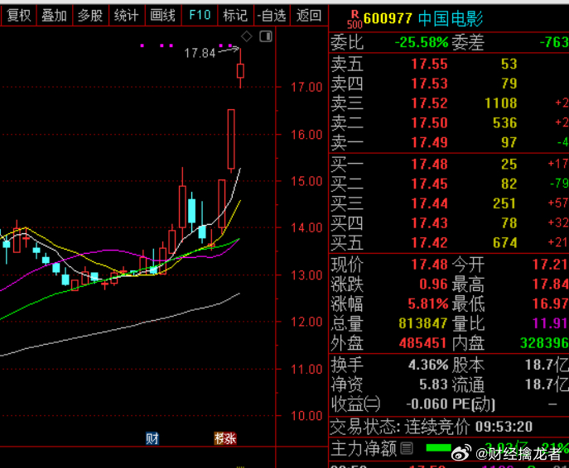This screenshot has height=468, width=569.
Task: Click the 17.84 high price label on chart
Action: pyautogui.click(x=200, y=53)
